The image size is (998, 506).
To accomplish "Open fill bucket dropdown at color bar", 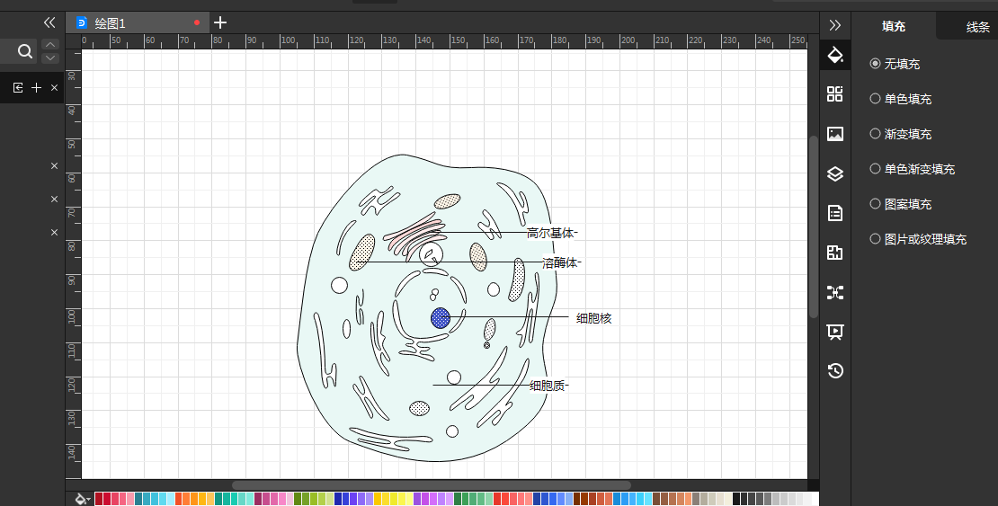I will [84, 499].
